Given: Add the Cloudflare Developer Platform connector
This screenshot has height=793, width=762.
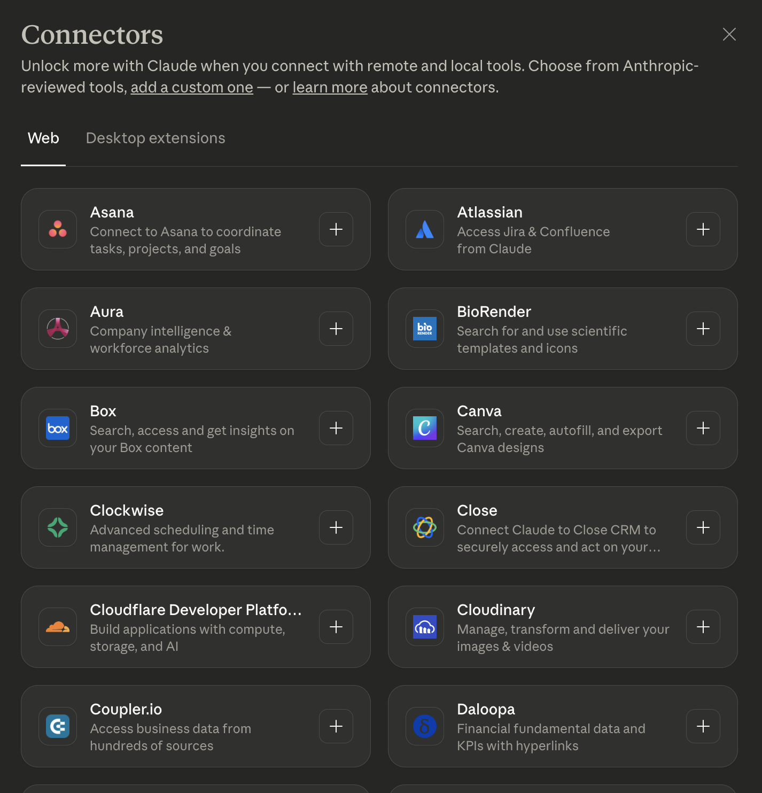Looking at the screenshot, I should tap(336, 627).
